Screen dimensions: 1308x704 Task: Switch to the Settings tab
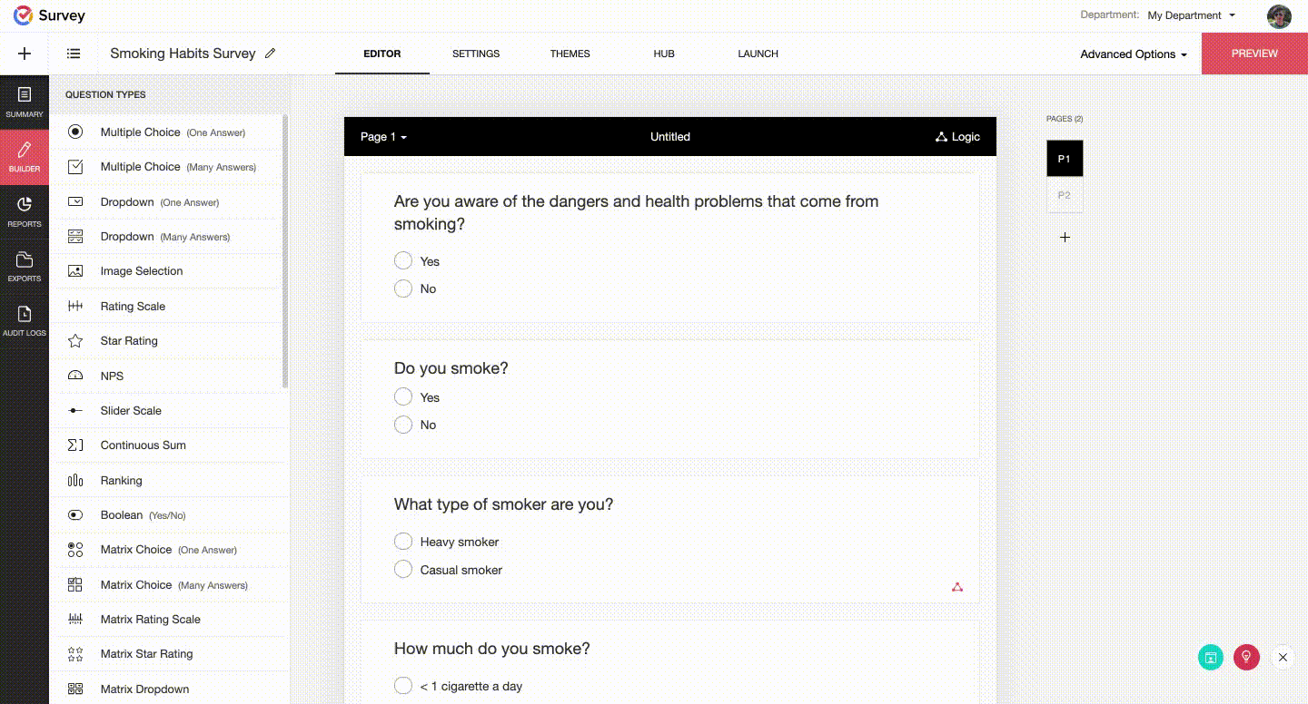point(476,54)
